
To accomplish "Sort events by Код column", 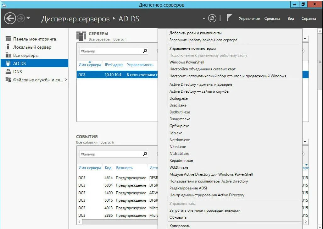I will pyautogui.click(x=108, y=168).
